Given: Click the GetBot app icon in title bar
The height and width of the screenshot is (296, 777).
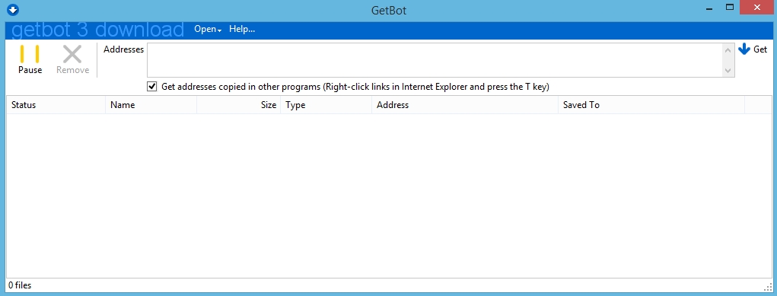Looking at the screenshot, I should [x=13, y=9].
